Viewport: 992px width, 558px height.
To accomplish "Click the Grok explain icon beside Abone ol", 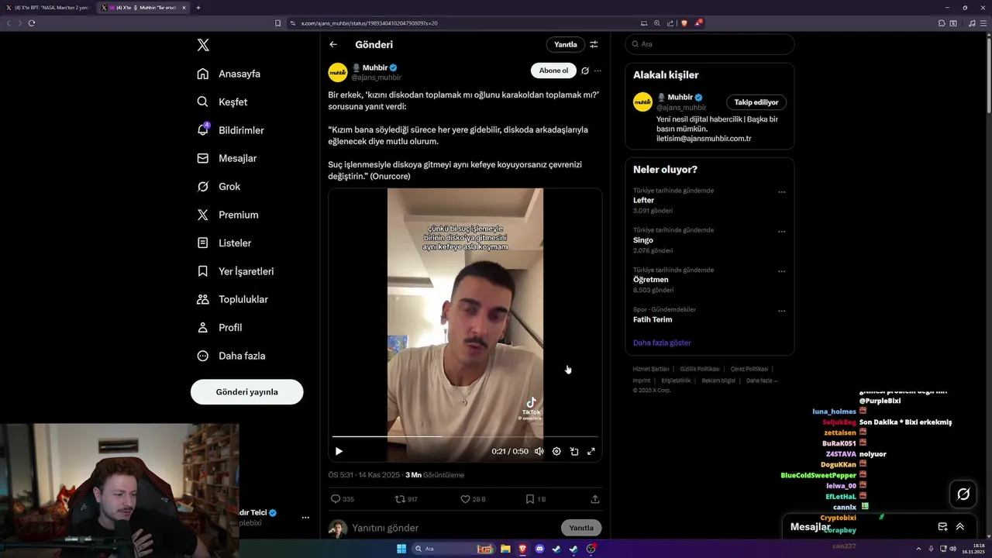I will (585, 71).
